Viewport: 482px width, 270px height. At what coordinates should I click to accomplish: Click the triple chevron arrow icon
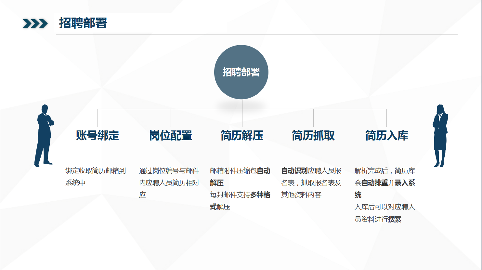(x=35, y=24)
